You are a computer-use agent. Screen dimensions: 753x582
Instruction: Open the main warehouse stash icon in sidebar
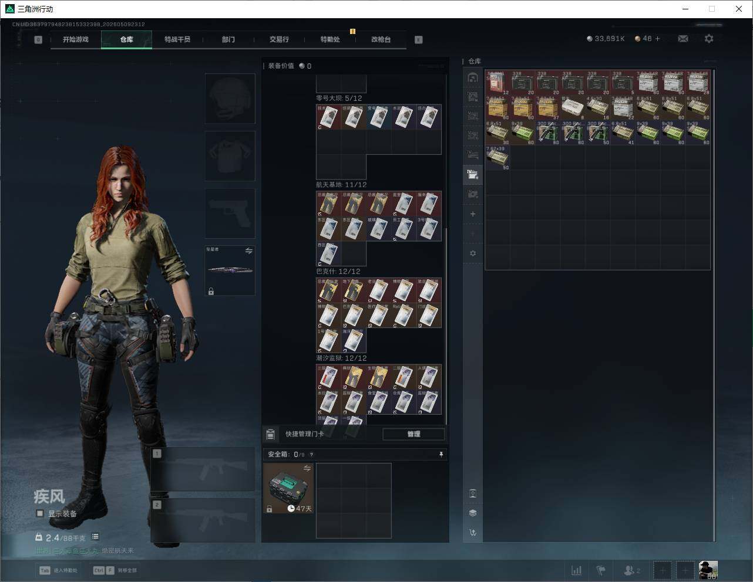[473, 77]
